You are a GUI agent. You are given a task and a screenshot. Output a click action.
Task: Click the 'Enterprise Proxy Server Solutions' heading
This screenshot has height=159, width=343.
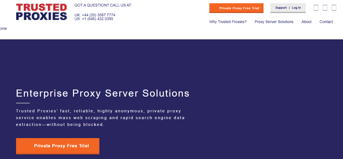(x=103, y=93)
